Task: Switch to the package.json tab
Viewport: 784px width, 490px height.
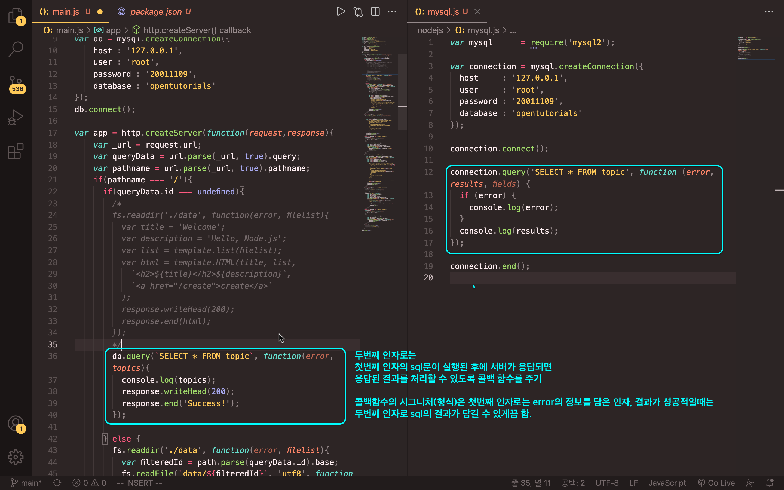Action: pyautogui.click(x=156, y=12)
